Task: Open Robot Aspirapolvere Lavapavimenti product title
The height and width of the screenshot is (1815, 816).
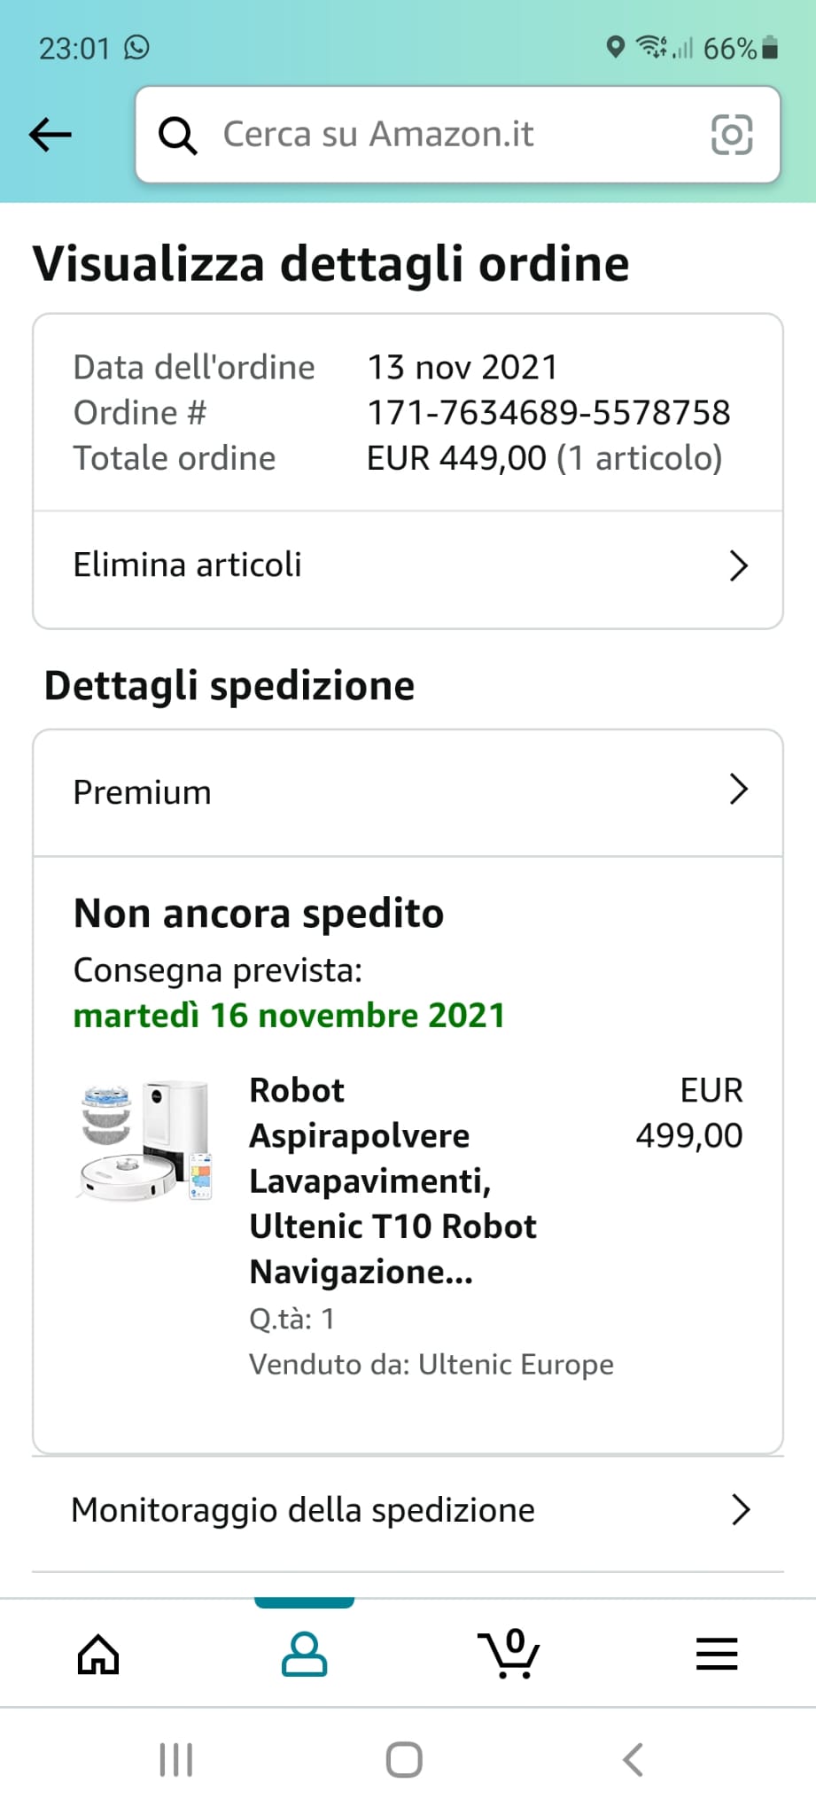Action: [393, 1180]
